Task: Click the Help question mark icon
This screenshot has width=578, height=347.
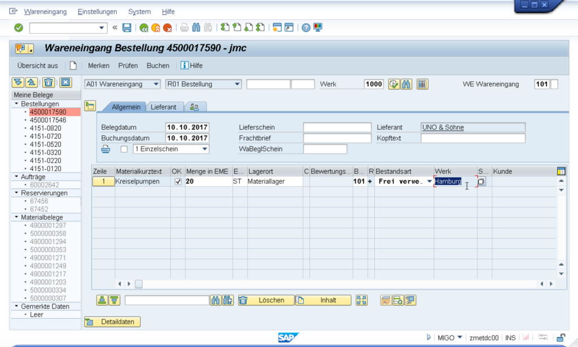Action: (x=306, y=28)
